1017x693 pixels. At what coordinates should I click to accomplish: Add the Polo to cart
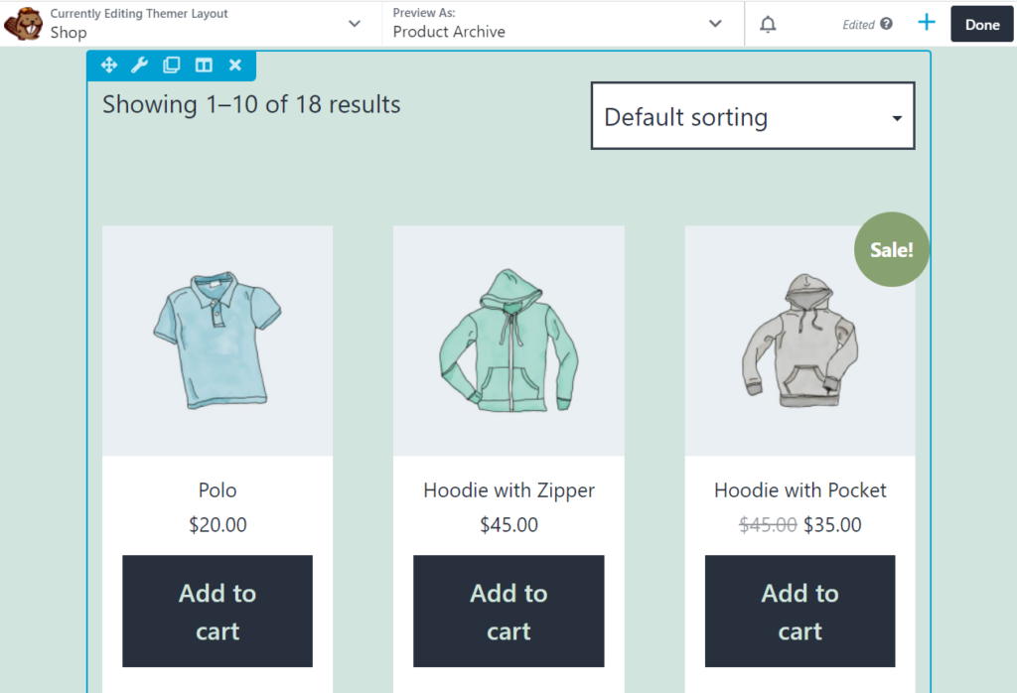click(x=218, y=612)
